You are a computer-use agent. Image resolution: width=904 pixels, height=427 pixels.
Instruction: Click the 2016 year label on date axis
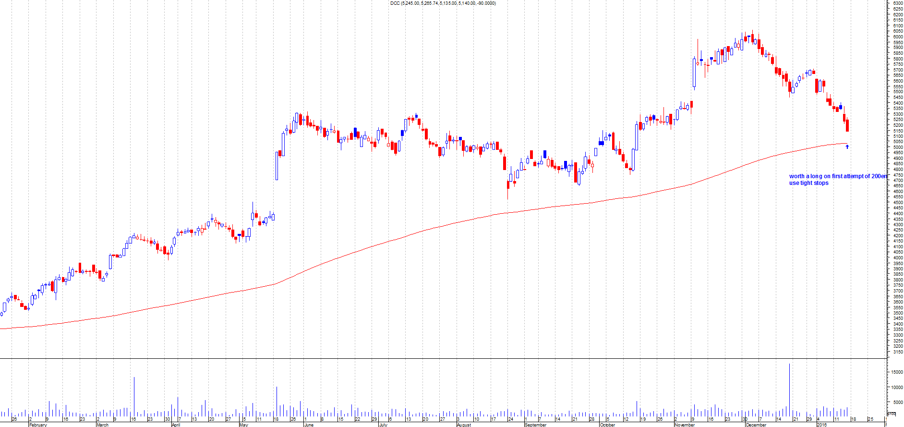click(822, 425)
